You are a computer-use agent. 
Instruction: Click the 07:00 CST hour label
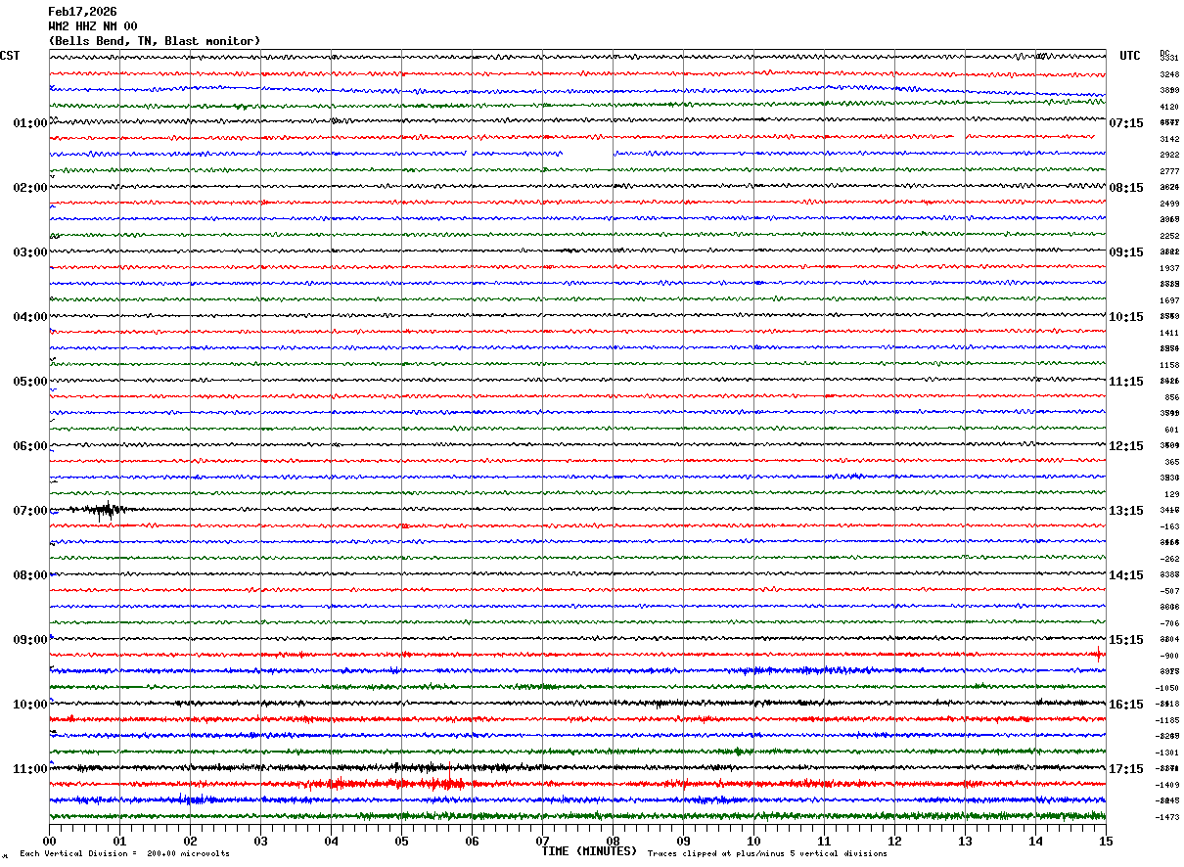pos(29,511)
